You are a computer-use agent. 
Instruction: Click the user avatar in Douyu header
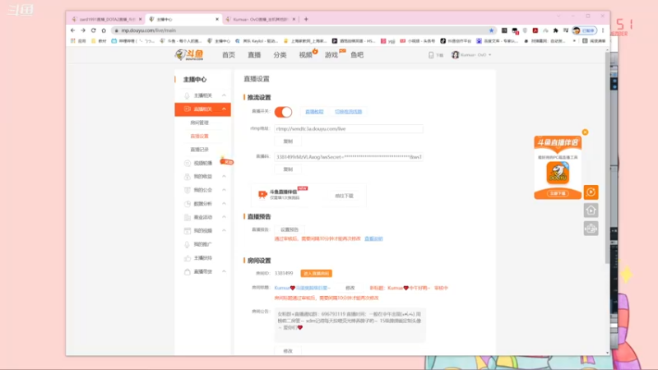(455, 55)
